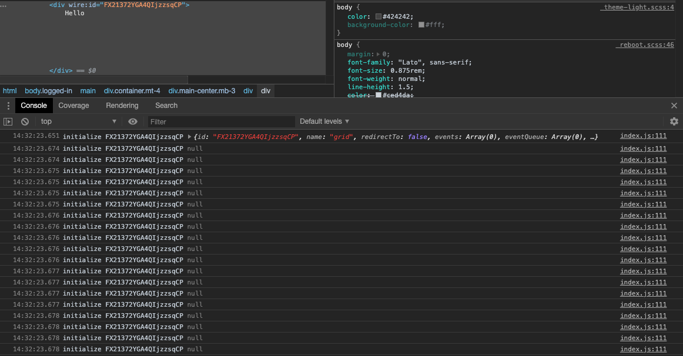
Task: Open DevTools console settings gear
Action: tap(674, 121)
